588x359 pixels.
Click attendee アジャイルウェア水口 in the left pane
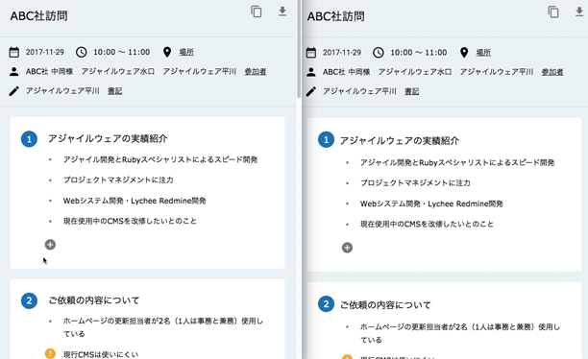coord(118,72)
